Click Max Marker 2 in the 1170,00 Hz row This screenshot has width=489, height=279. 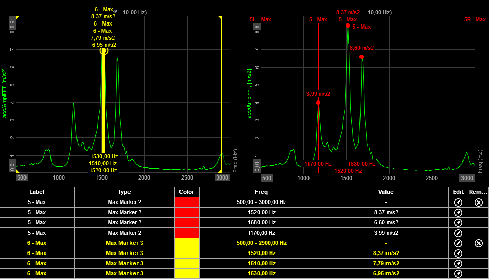124,233
